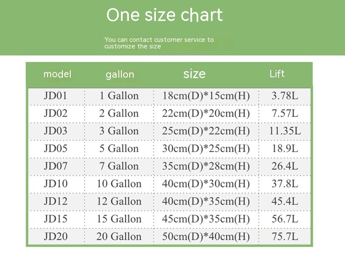
Task: Click size 50cm(D)*40cm(H) cell
Action: (206, 237)
